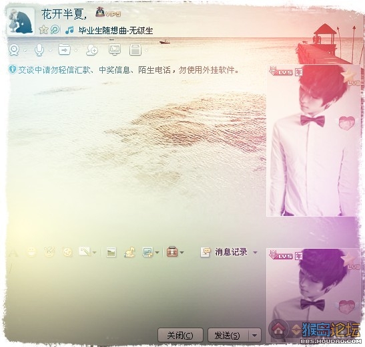This screenshot has width=365, height=347.
Task: Click the share music icon
Action: (129, 252)
